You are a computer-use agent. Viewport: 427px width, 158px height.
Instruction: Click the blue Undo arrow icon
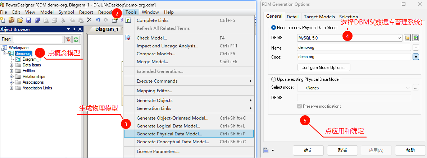coord(98,20)
